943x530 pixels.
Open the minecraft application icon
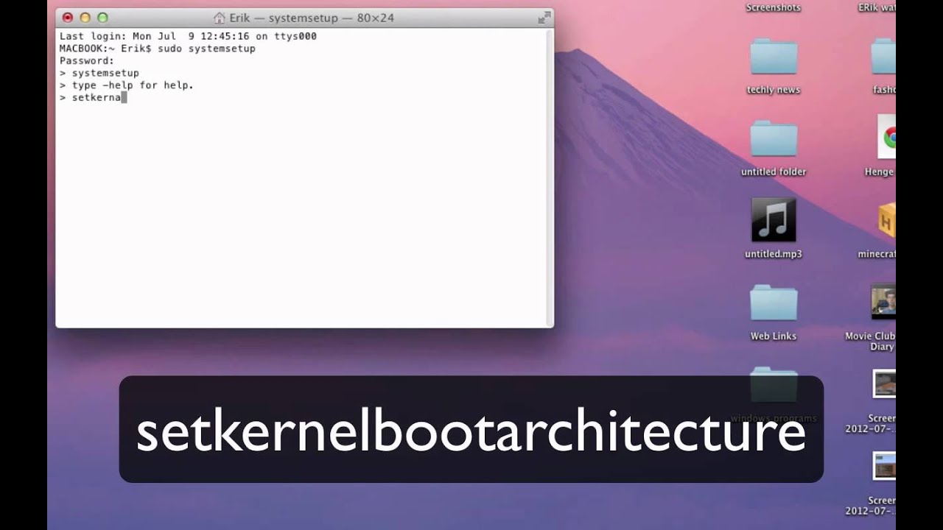[x=886, y=220]
